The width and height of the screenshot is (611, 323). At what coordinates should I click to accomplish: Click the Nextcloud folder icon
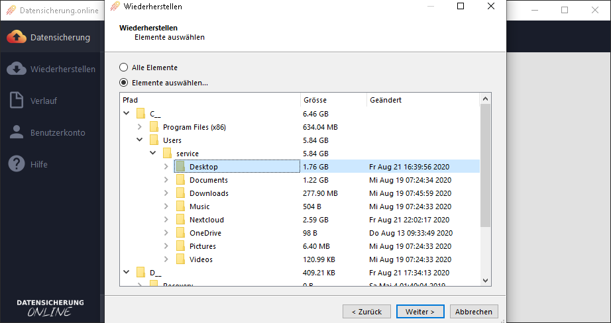[x=180, y=220]
